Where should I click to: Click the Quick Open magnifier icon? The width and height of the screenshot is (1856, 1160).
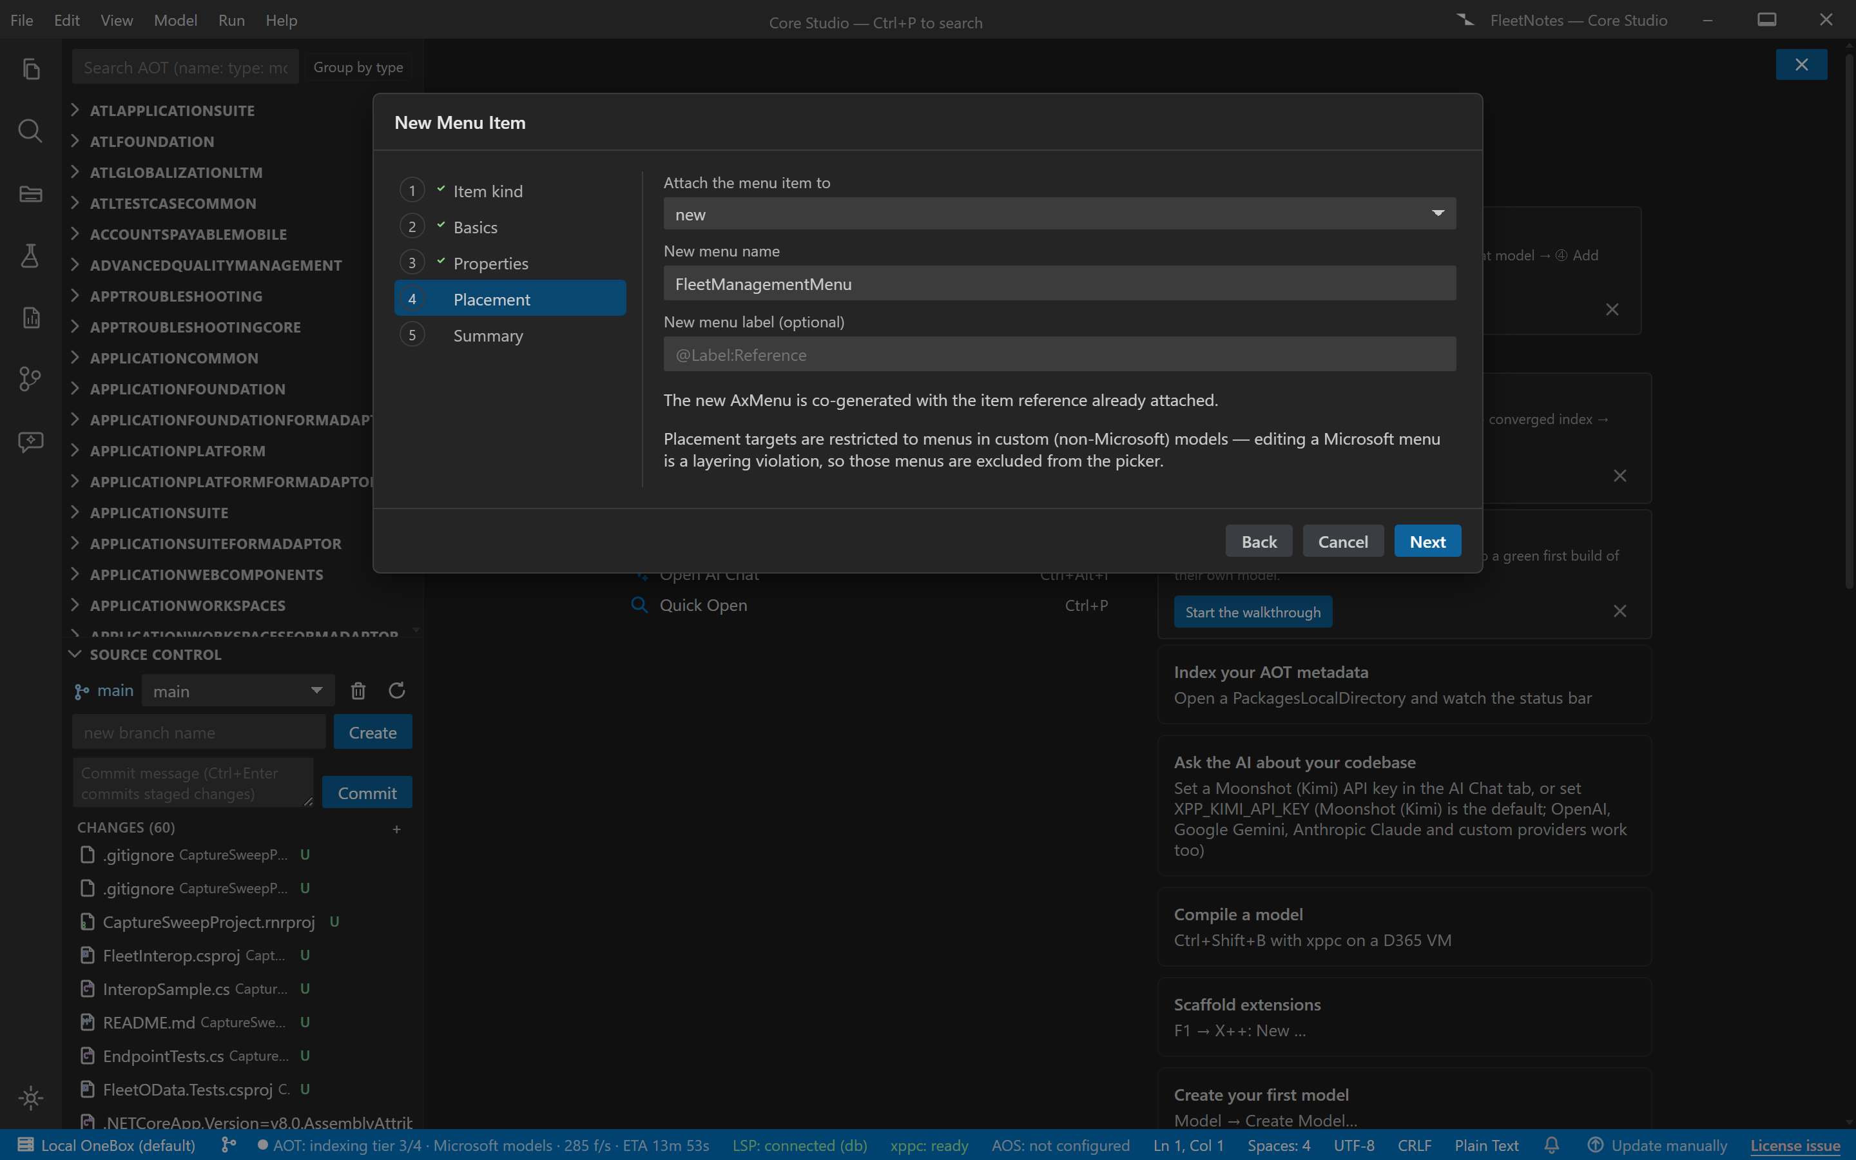click(639, 604)
